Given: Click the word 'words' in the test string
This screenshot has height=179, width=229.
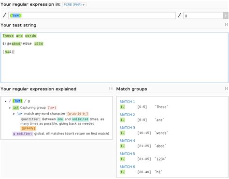Looking at the screenshot, I should pos(30,36).
